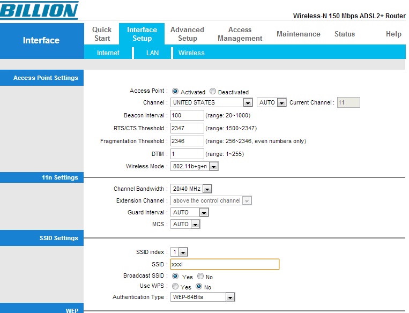Select the Interface Setup tab
The image size is (409, 313).
pyautogui.click(x=142, y=34)
